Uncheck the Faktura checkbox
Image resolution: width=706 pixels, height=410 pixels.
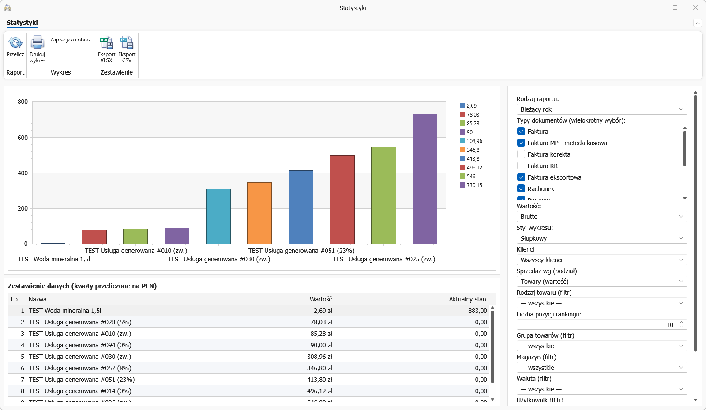pos(521,132)
